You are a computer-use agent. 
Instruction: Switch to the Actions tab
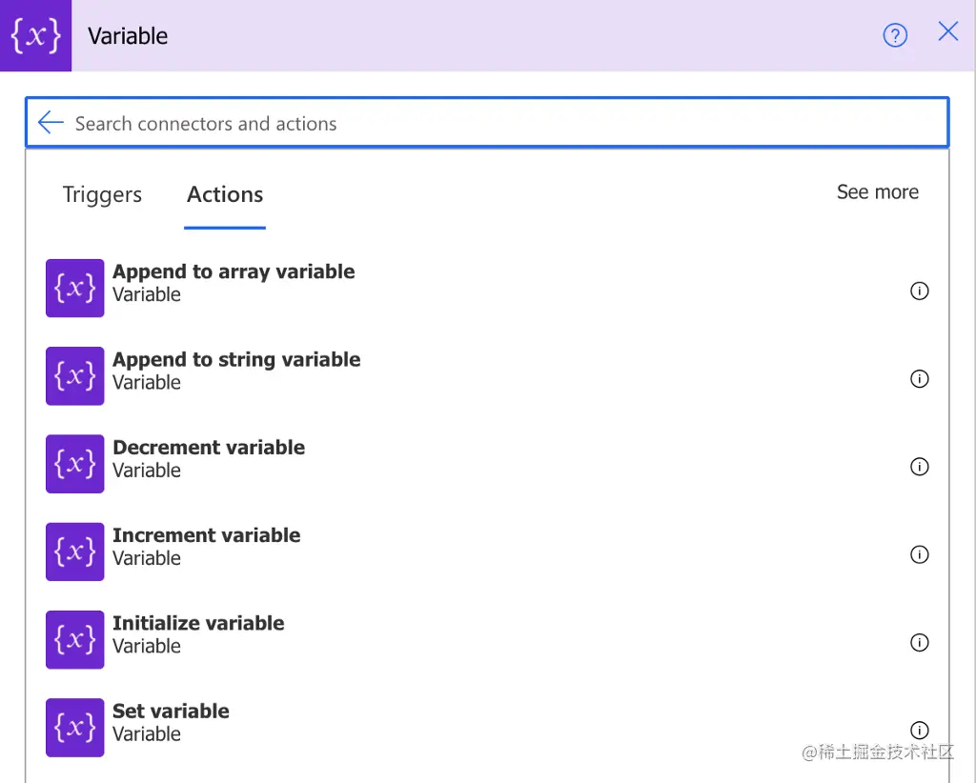click(x=225, y=194)
